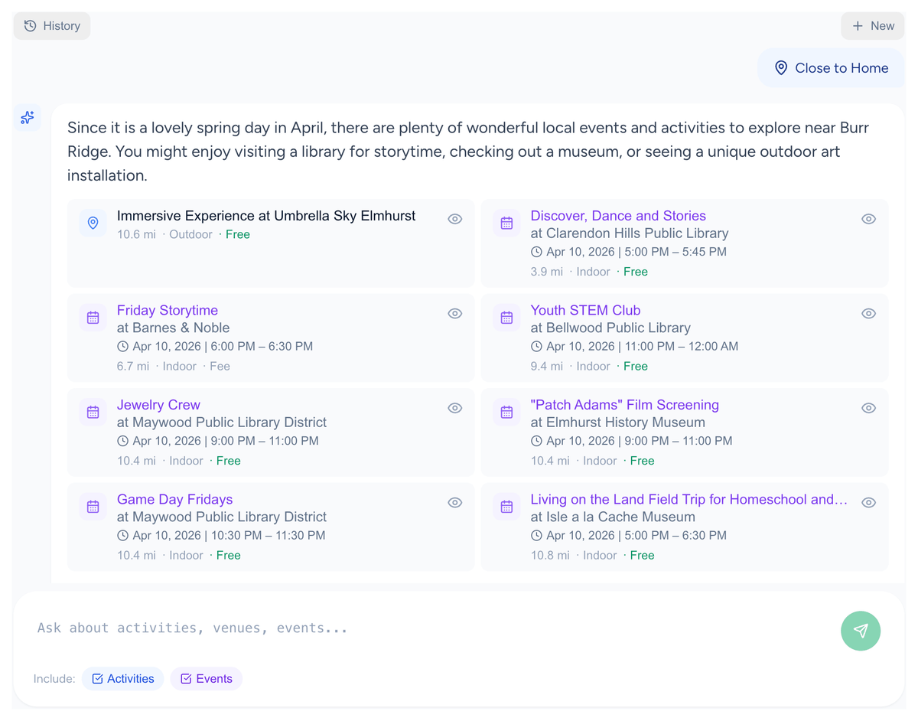The height and width of the screenshot is (721, 918).
Task: Toggle eye icon for Game Day Fridays
Action: 455,503
